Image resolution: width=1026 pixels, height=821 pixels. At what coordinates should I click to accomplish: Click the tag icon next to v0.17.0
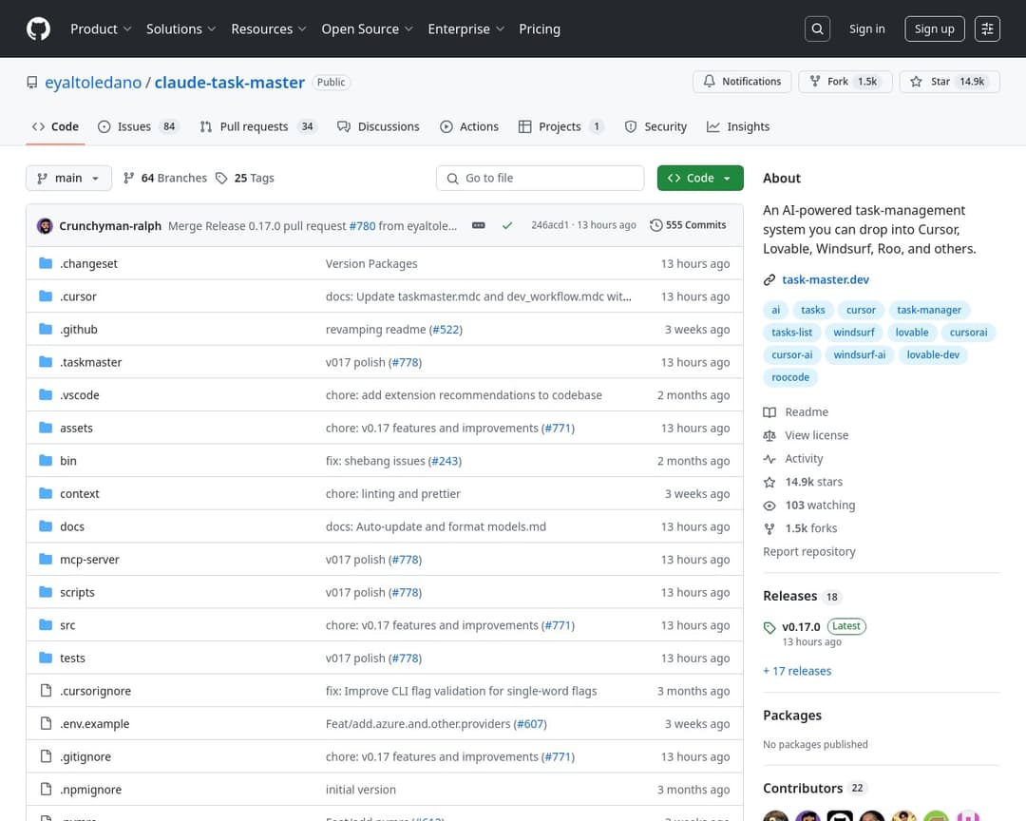[769, 627]
